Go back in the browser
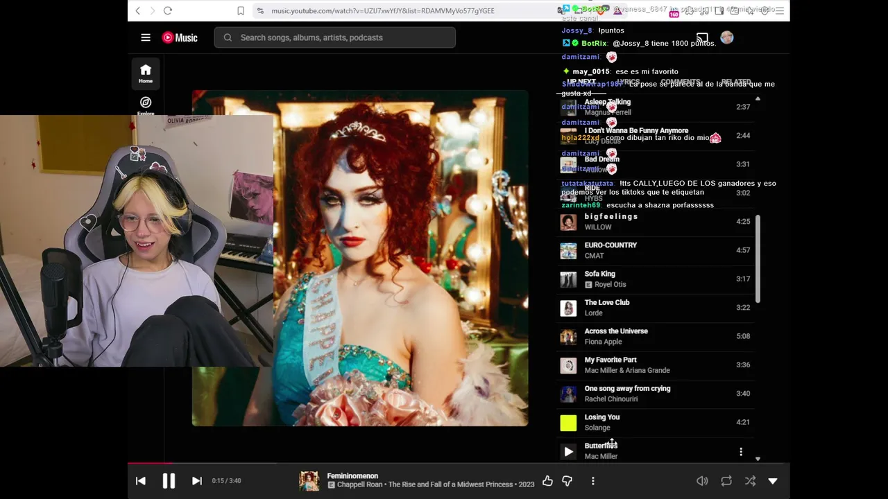888x499 pixels. [138, 10]
